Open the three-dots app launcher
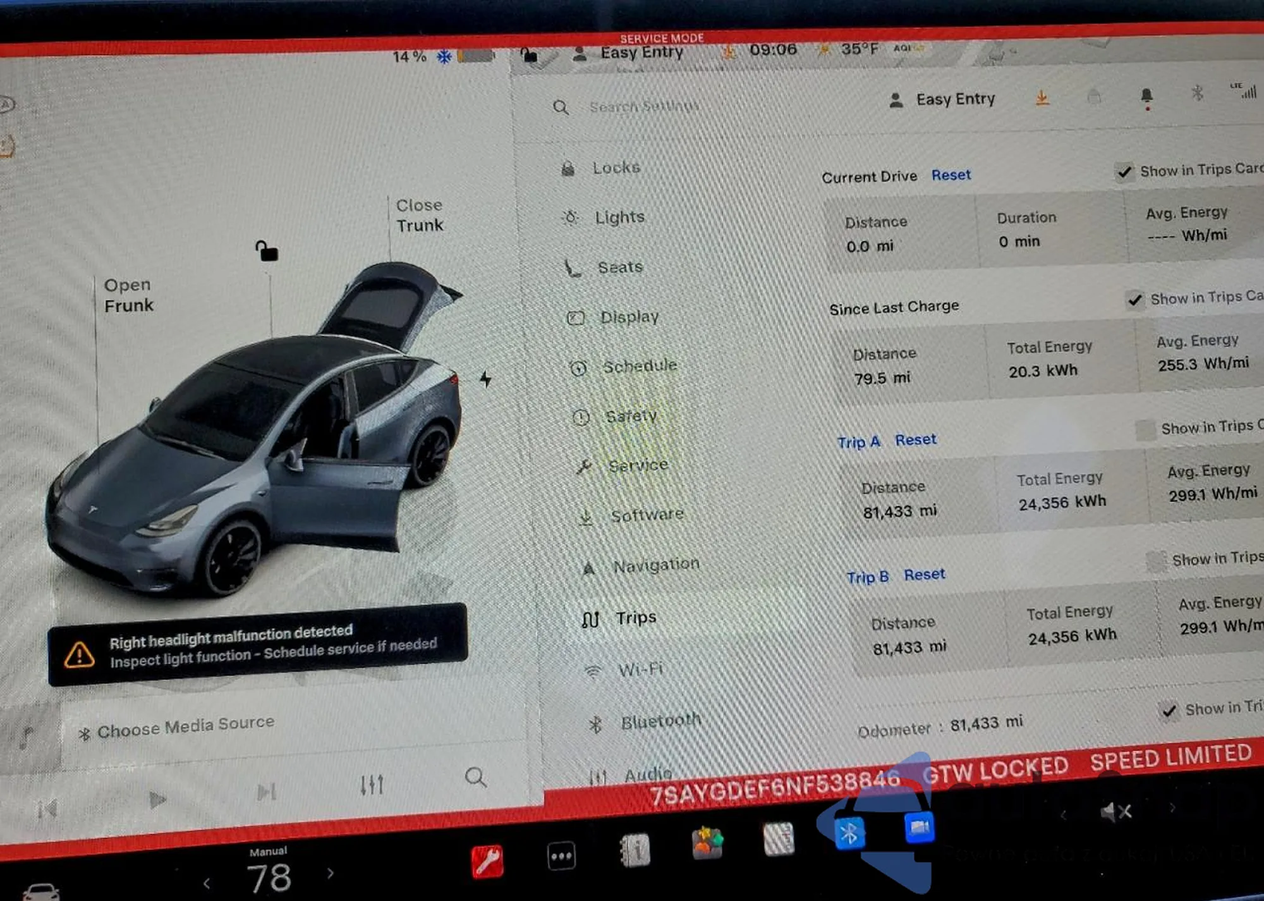The image size is (1264, 901). point(561,856)
